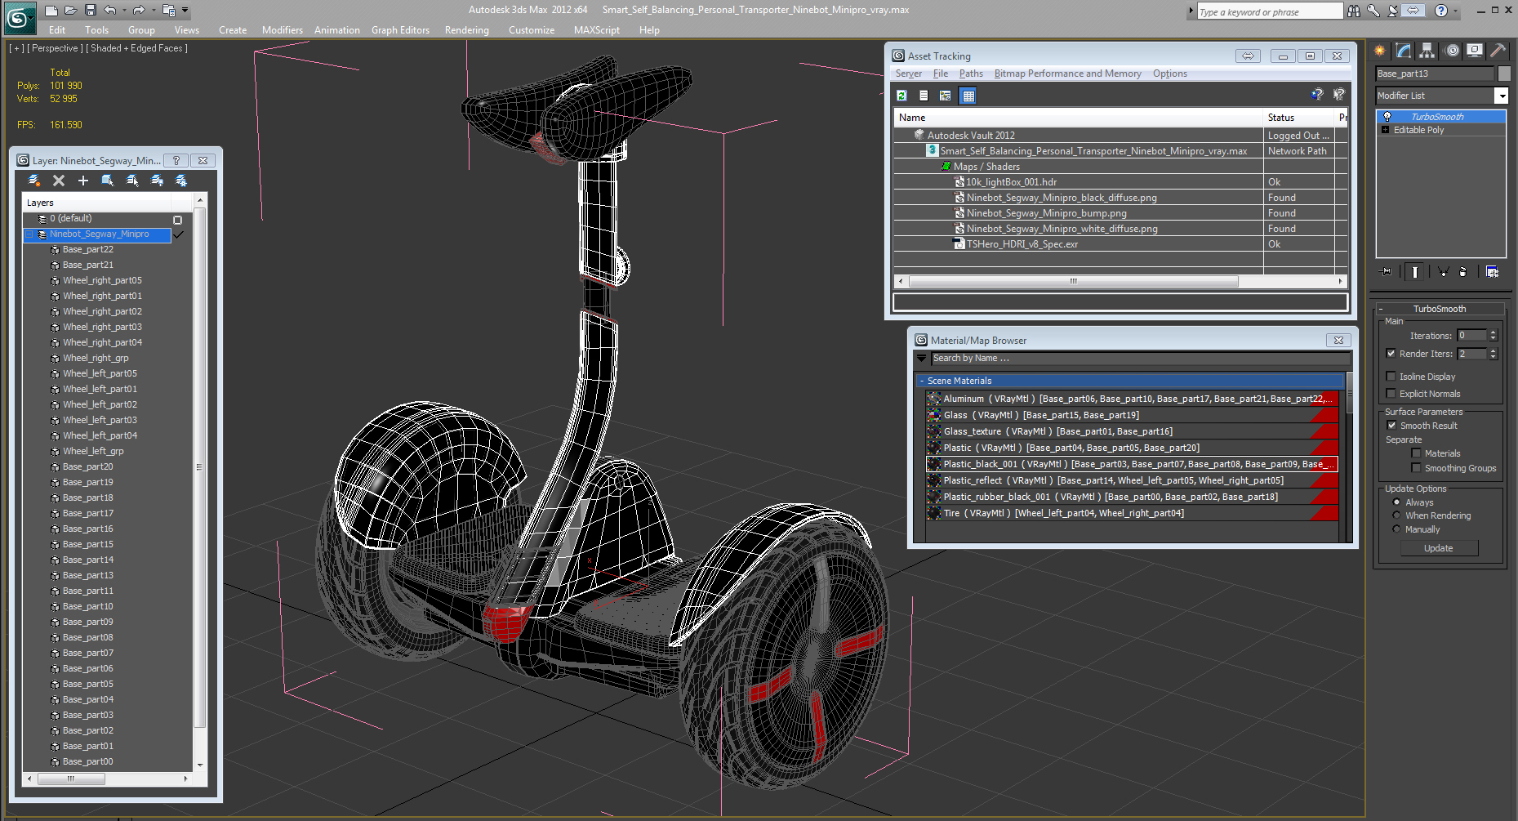Collapse the Ninebot_Segway_Minipro layer
Screen dimensions: 1518x821
[x=29, y=234]
